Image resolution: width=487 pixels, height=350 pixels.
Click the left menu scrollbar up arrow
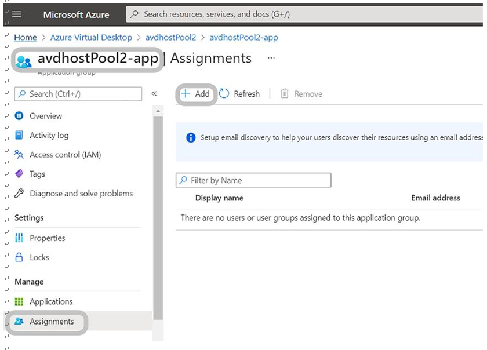158,111
